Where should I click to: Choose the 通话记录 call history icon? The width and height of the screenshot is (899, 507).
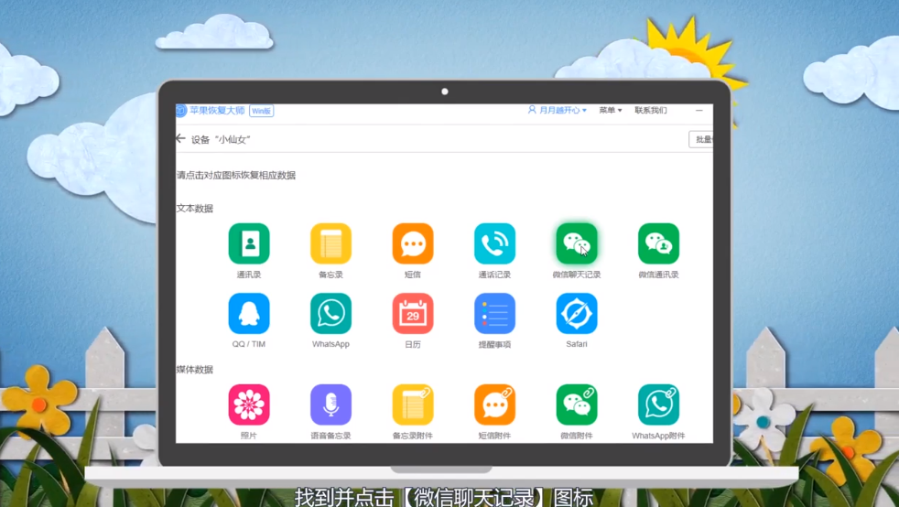(494, 243)
